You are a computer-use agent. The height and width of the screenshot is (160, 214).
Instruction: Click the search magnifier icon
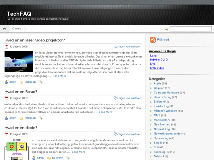coord(166,29)
